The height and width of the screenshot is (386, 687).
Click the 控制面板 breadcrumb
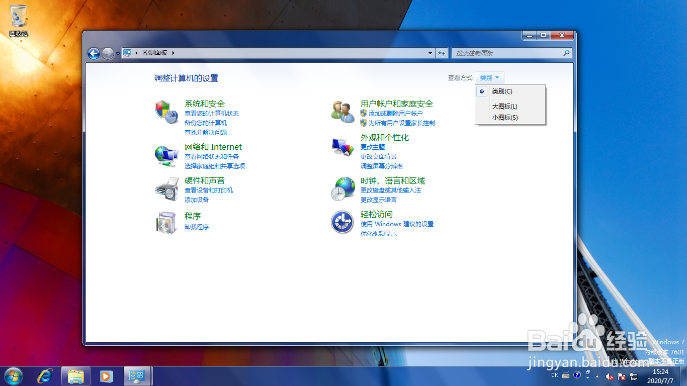pos(155,53)
